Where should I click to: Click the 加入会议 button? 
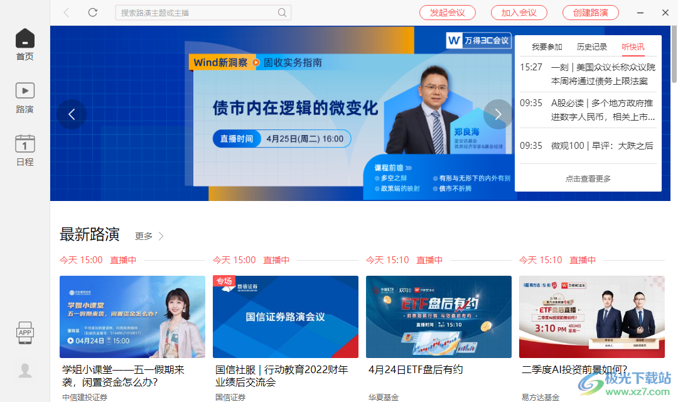click(519, 13)
